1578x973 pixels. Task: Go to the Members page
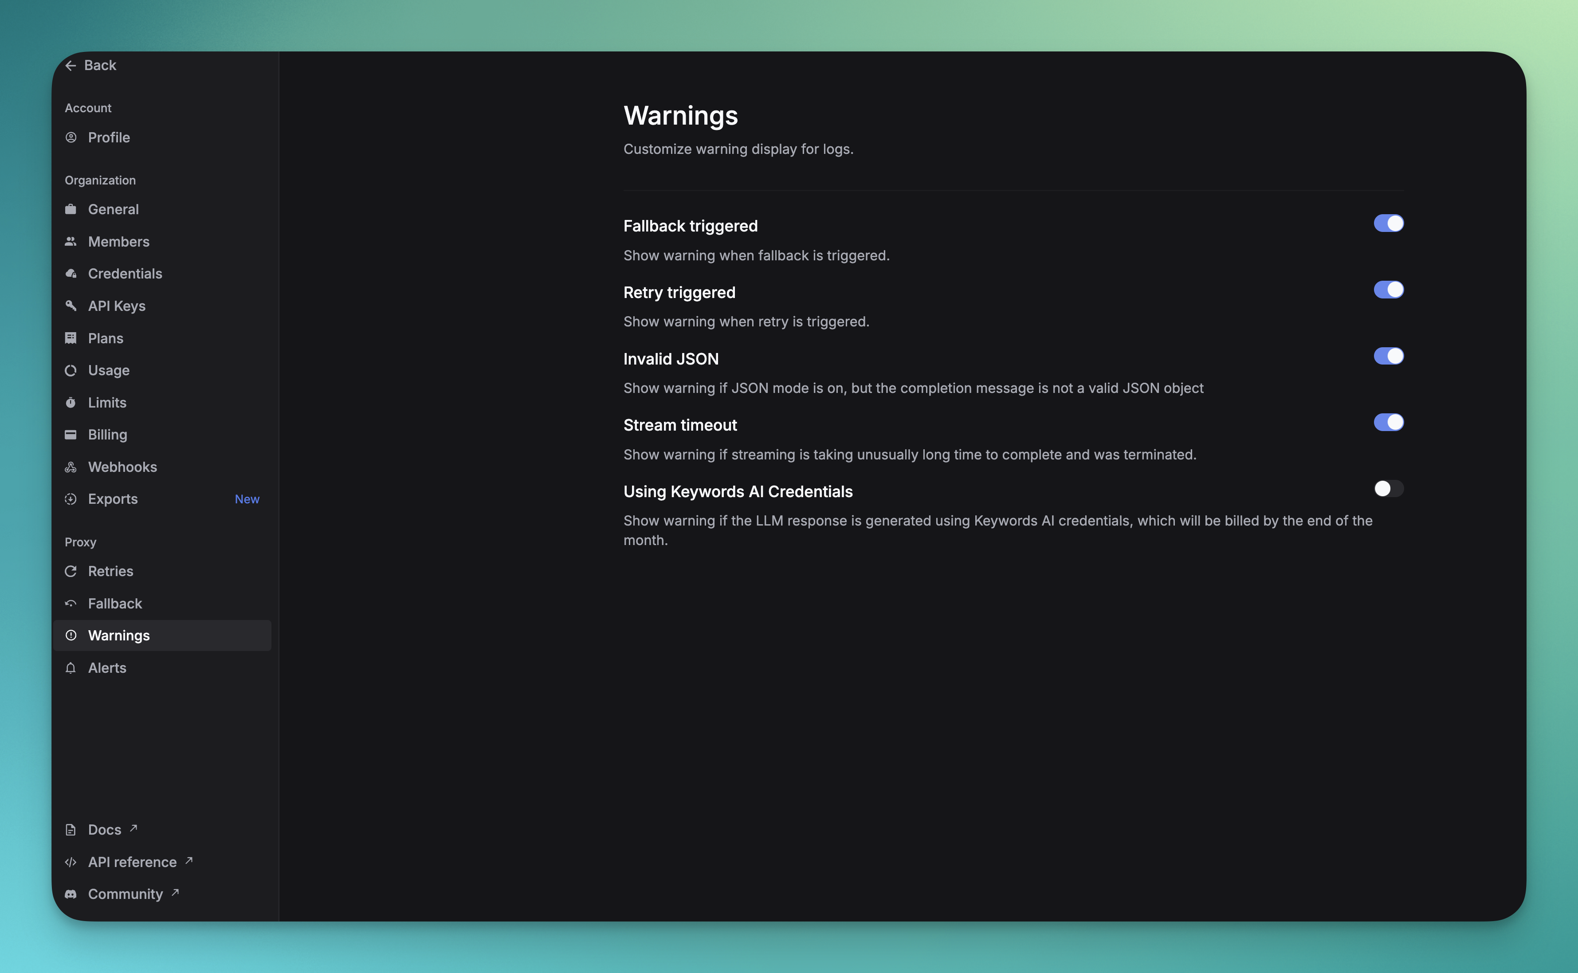162,241
